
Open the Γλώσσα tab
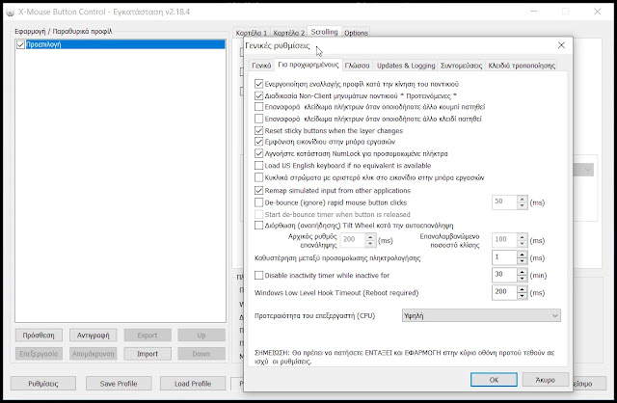(x=357, y=66)
